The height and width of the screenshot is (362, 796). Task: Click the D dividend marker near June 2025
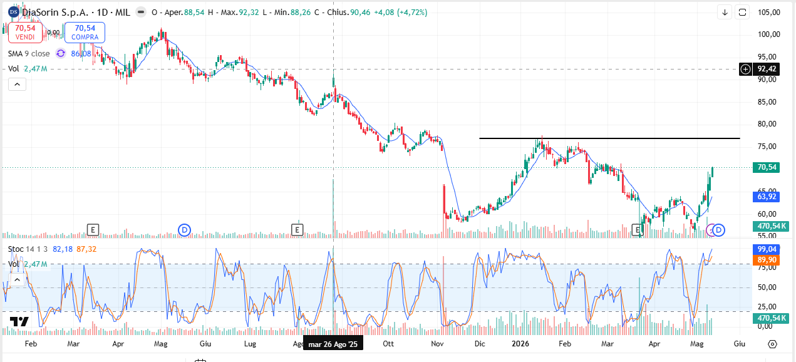(184, 230)
